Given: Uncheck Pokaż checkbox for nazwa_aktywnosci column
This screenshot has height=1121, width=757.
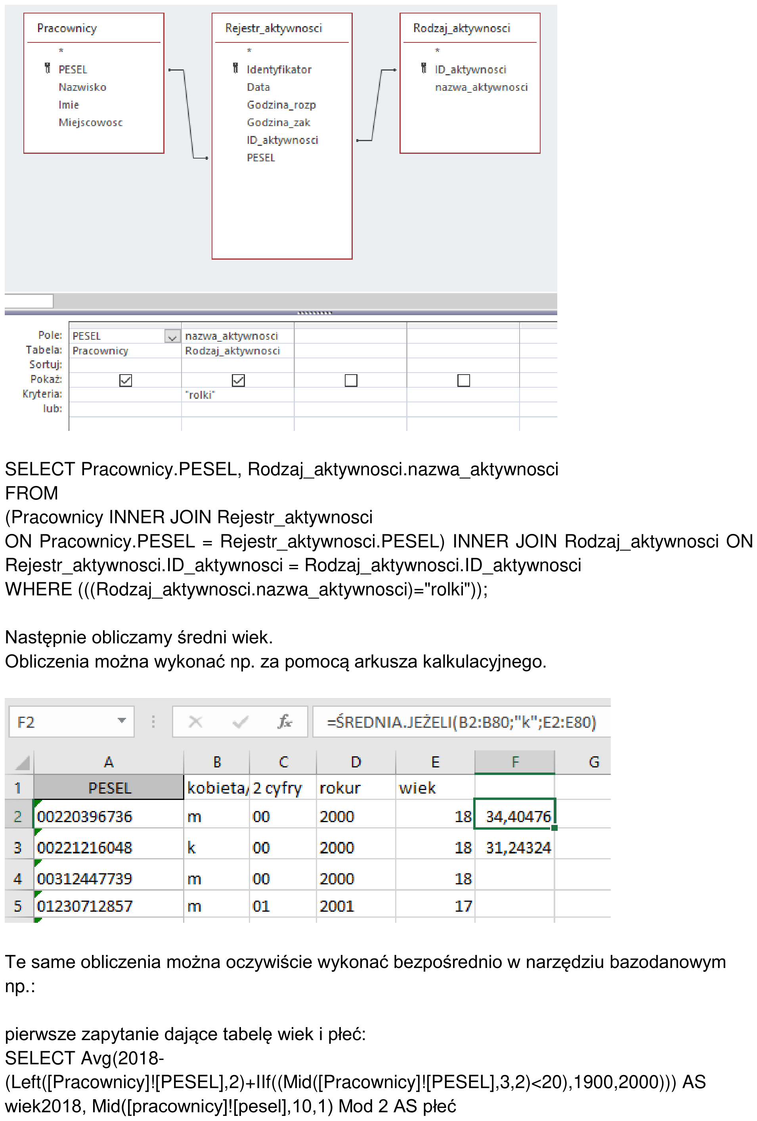Looking at the screenshot, I should [x=238, y=380].
